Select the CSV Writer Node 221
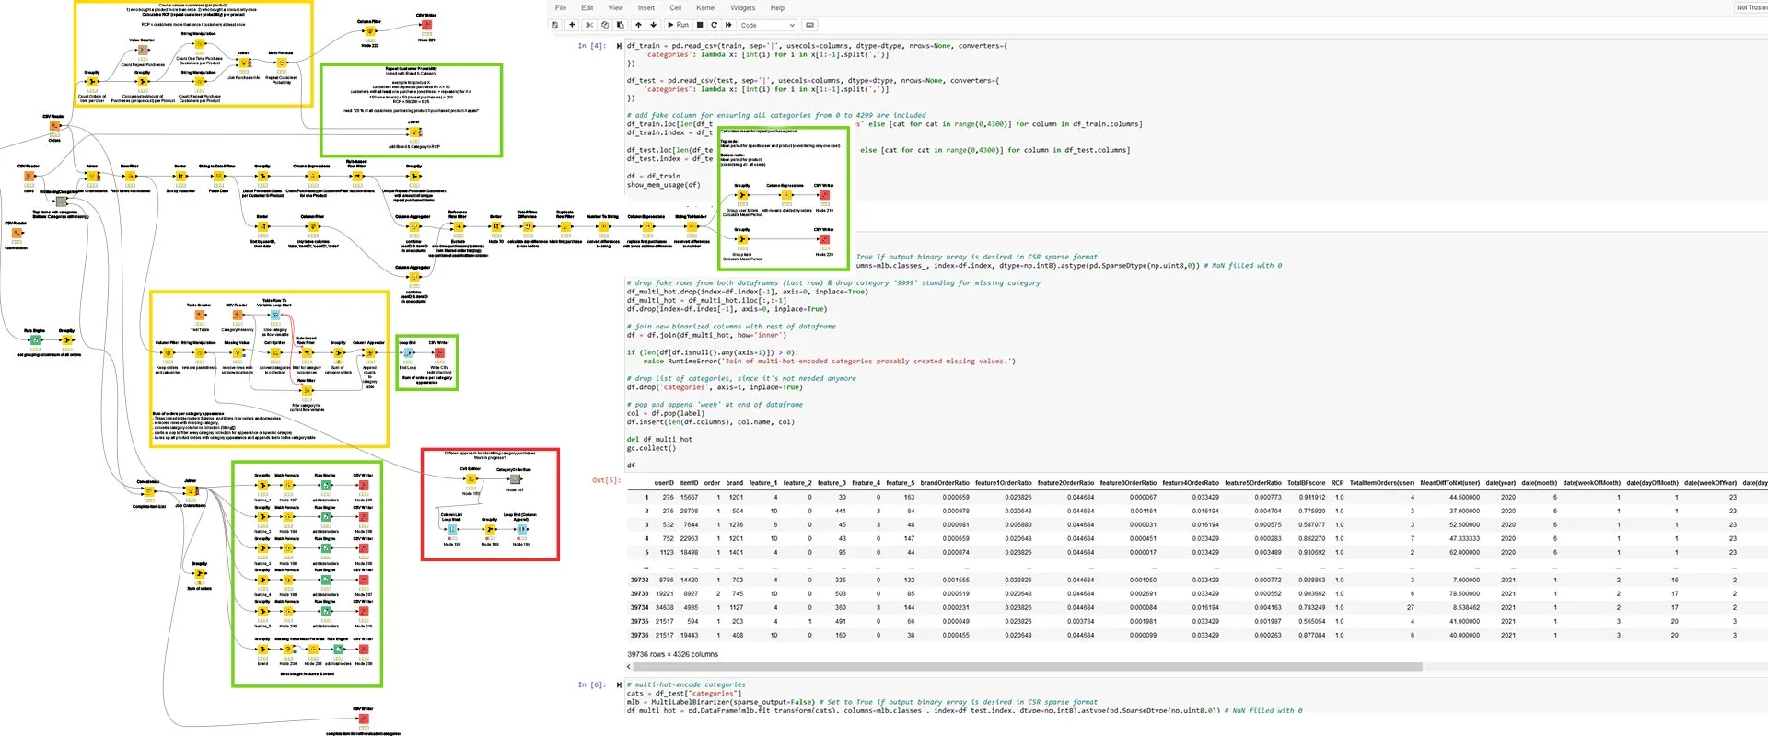Viewport: 1768px width, 736px height. tap(426, 25)
